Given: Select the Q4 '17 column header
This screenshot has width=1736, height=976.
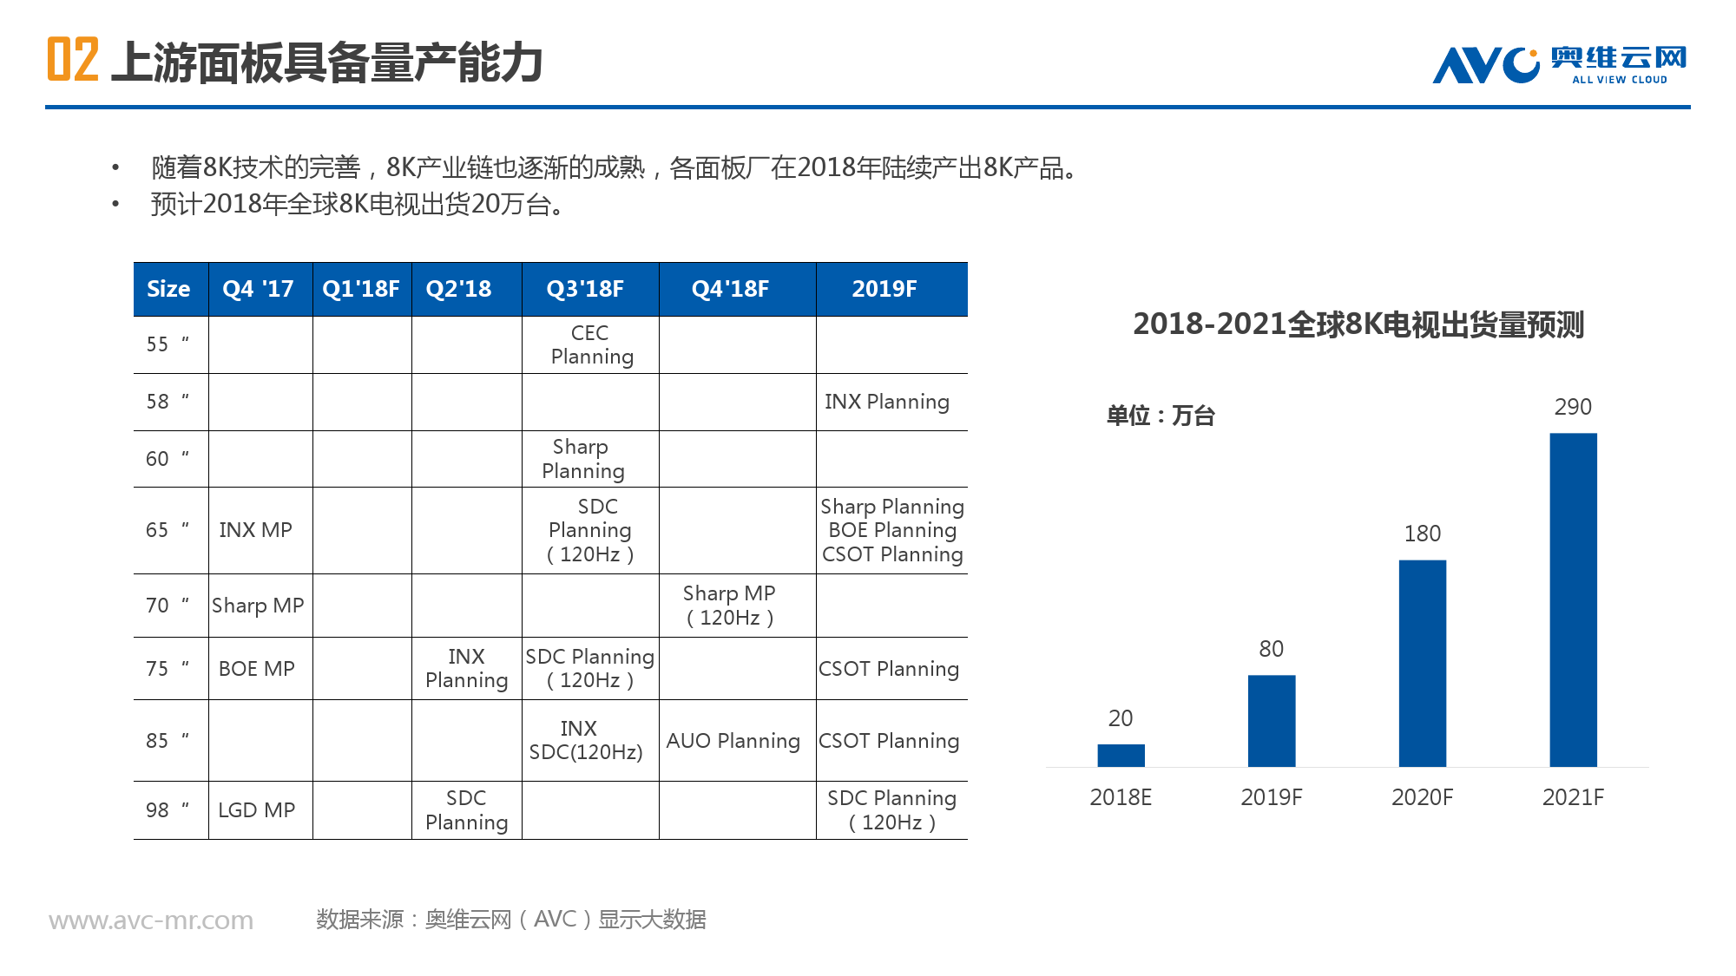Looking at the screenshot, I should coord(259,289).
